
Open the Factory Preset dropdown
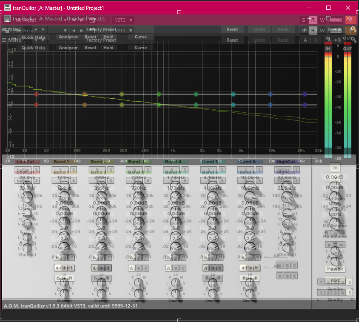[x=101, y=30]
